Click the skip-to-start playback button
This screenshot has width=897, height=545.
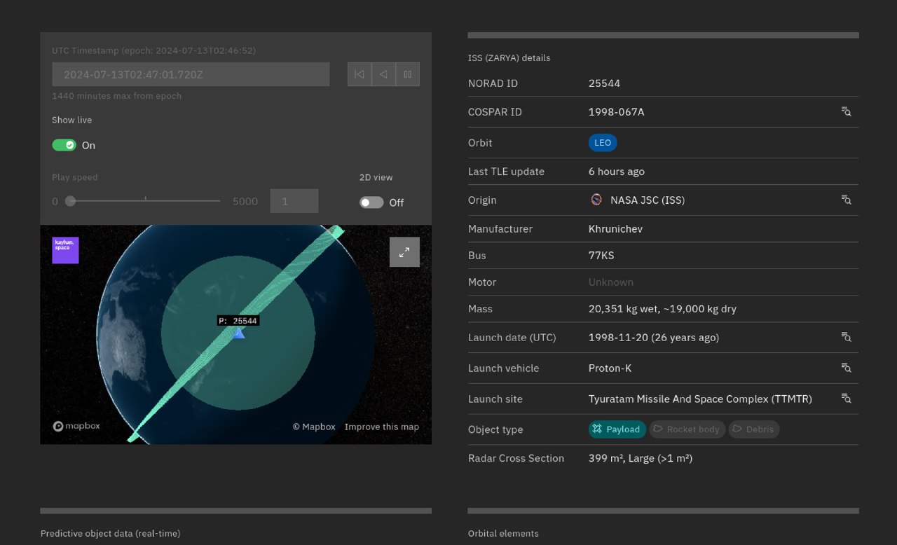click(x=360, y=74)
